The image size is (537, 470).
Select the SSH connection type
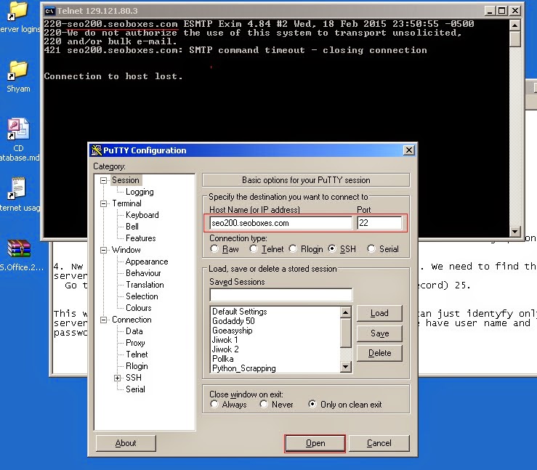(x=332, y=249)
